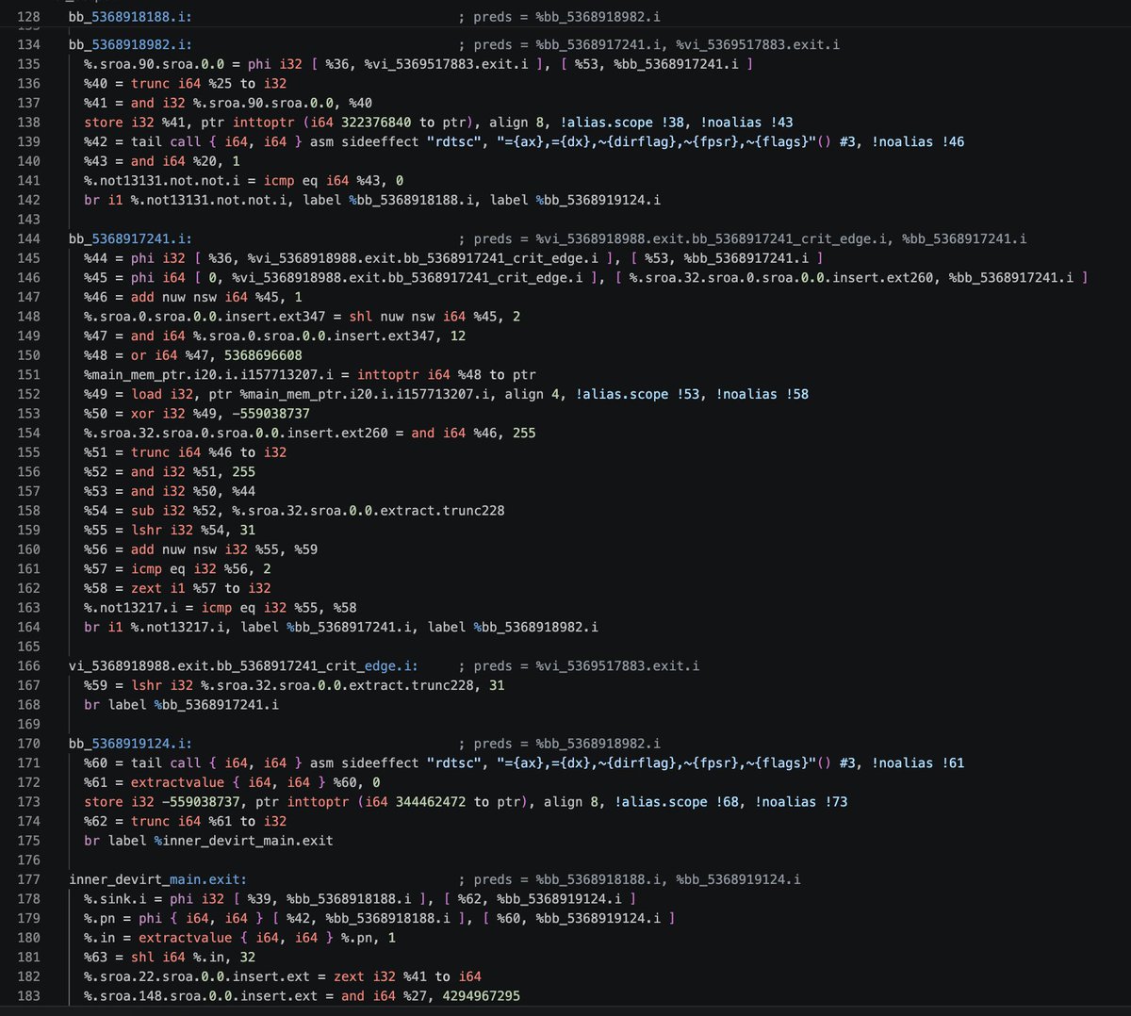Viewport: 1131px width, 1016px height.
Task: Click the inner_devirt_main.exit: block label
Action: (157, 879)
